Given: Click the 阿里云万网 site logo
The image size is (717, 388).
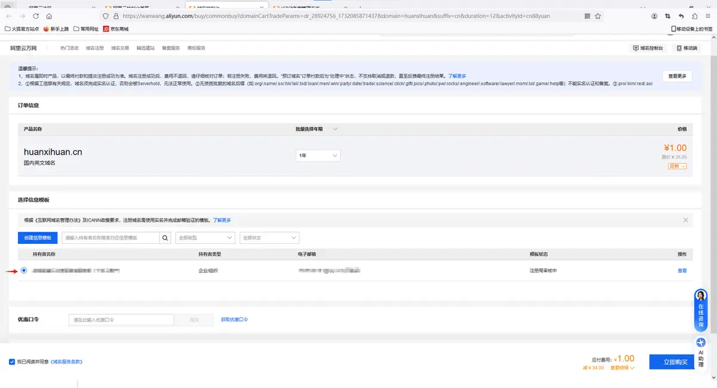Looking at the screenshot, I should (24, 48).
